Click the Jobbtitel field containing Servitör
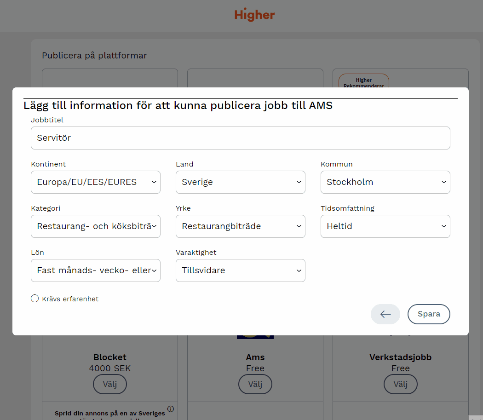This screenshot has height=420, width=483. (x=240, y=138)
